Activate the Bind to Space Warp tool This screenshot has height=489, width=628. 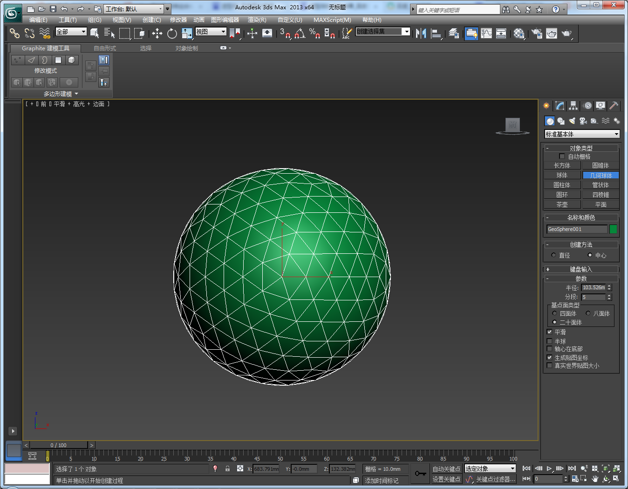45,33
